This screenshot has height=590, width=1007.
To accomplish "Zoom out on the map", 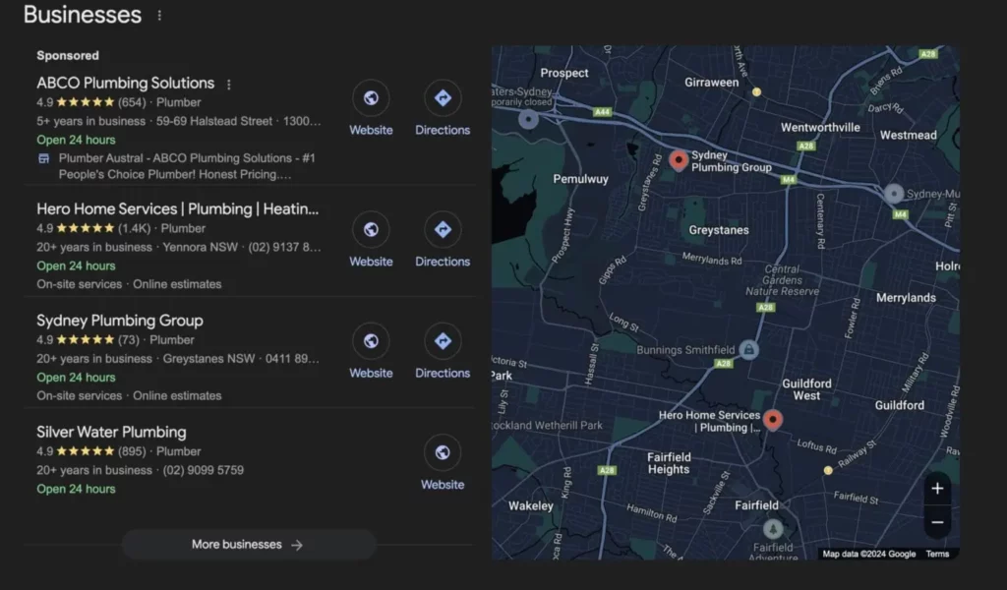I will point(937,522).
